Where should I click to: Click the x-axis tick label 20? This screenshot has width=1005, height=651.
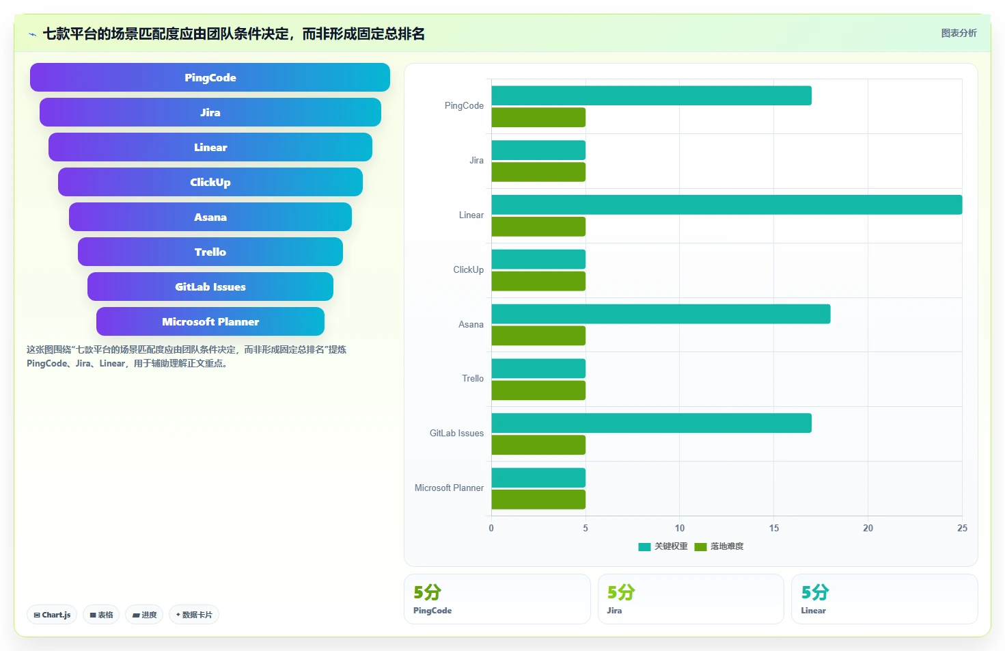pos(868,528)
